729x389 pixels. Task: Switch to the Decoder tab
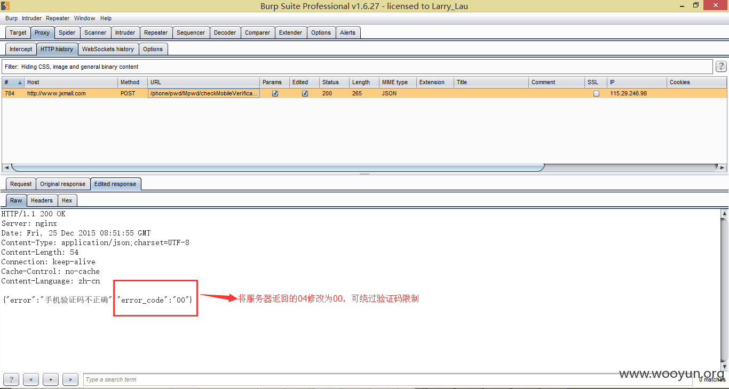click(225, 33)
